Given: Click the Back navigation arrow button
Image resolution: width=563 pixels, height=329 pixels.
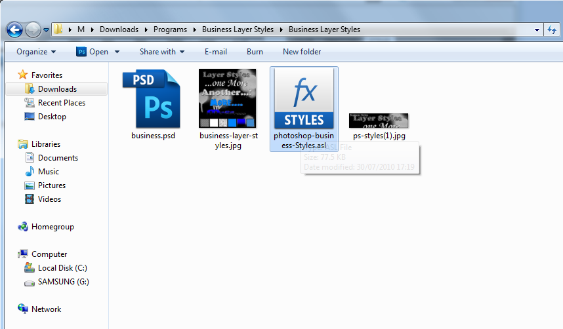Looking at the screenshot, I should [x=15, y=29].
